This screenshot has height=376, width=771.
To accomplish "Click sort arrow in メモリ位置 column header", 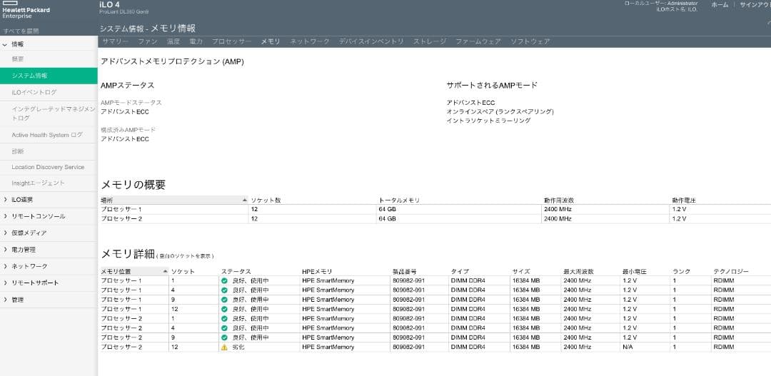I will [x=165, y=271].
